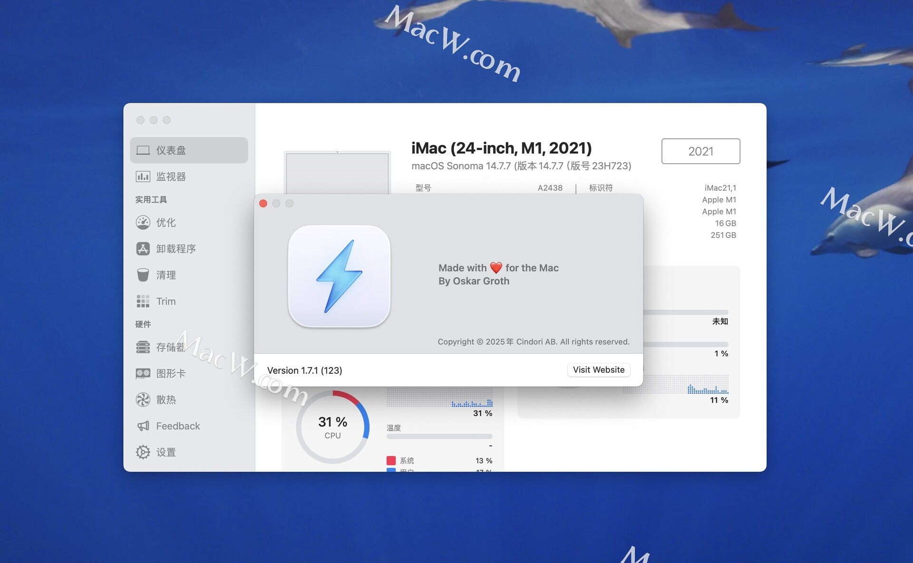Open 设置 text label in sidebar
Screen dimensions: 913x563
click(166, 452)
